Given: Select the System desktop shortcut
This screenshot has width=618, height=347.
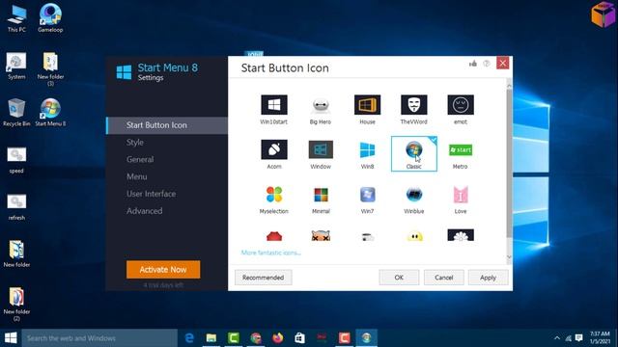Looking at the screenshot, I should pos(16,66).
